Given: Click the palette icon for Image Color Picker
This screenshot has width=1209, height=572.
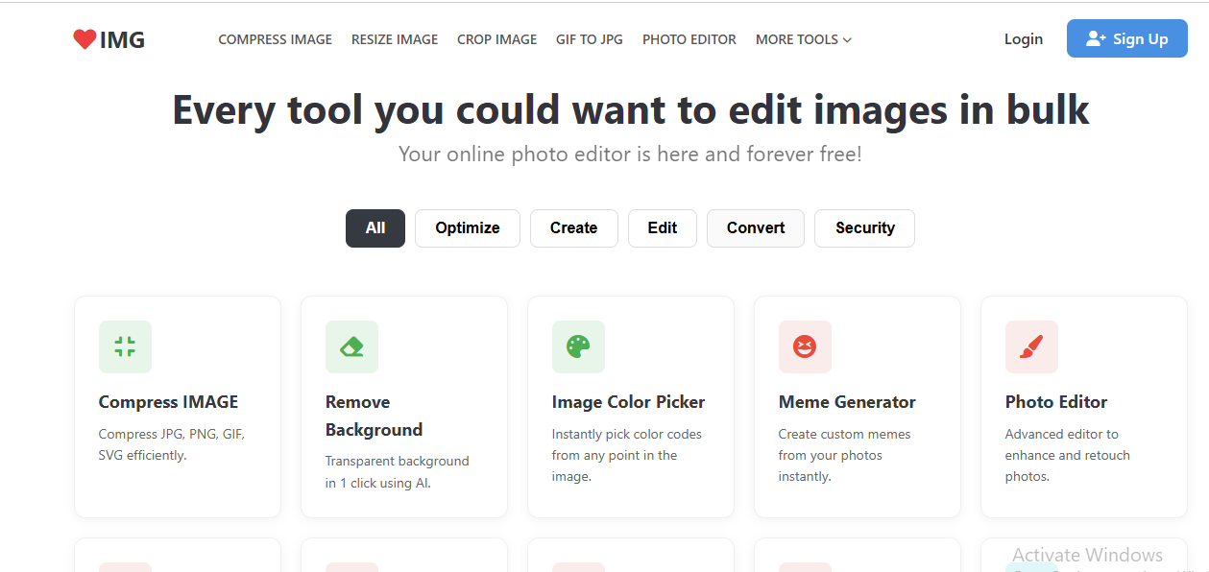Looking at the screenshot, I should (x=578, y=346).
